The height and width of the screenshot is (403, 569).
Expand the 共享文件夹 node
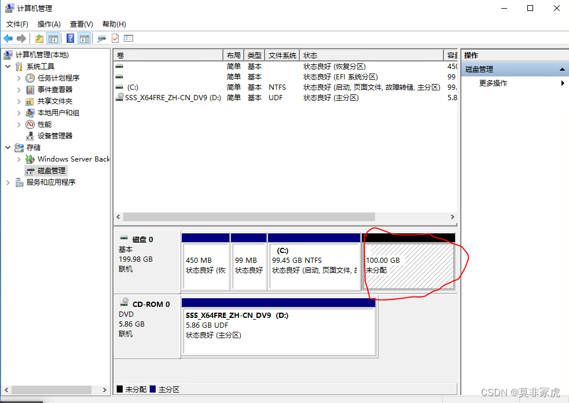click(x=19, y=101)
